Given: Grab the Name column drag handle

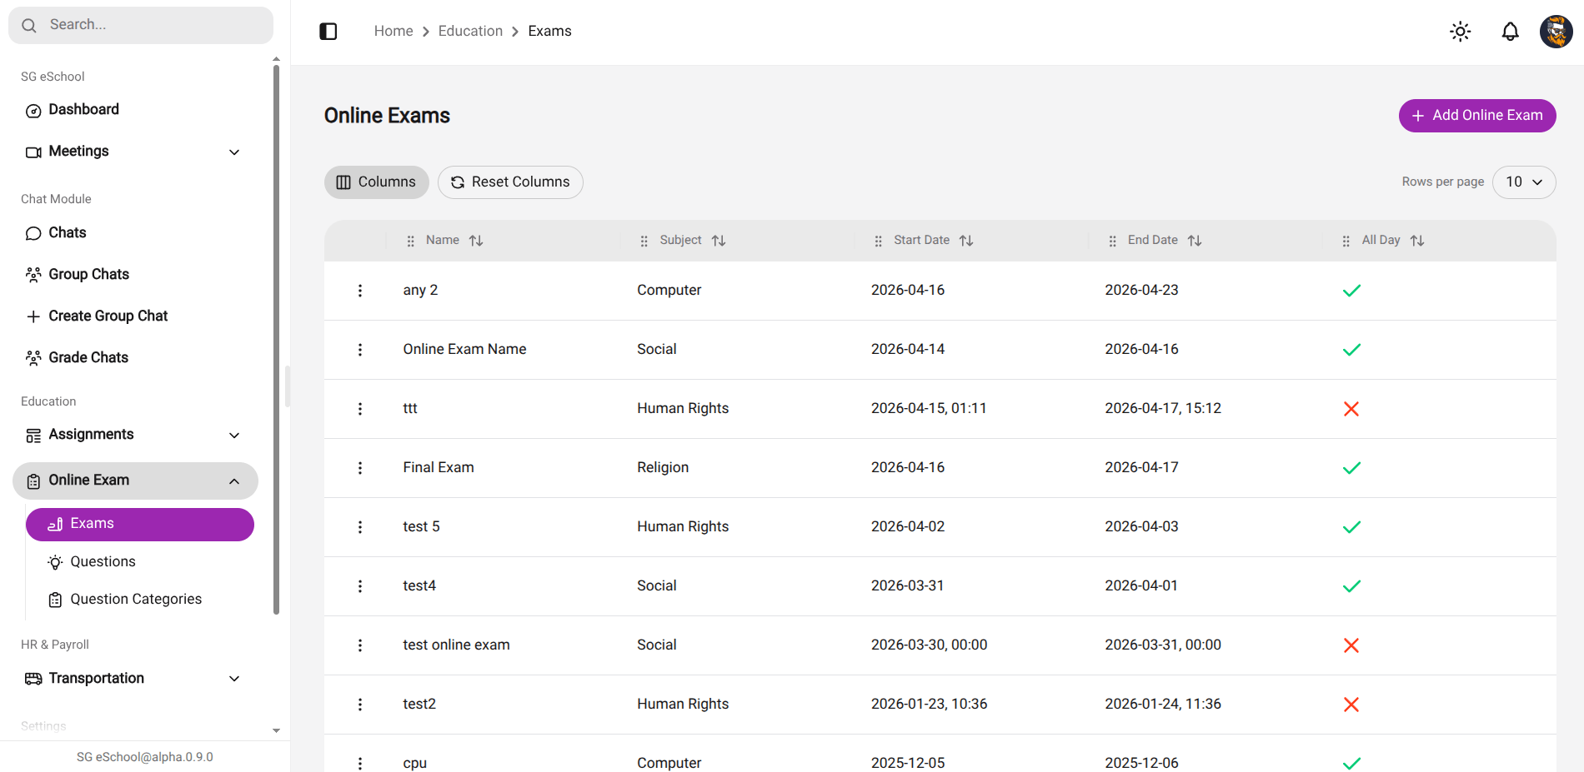Looking at the screenshot, I should coord(410,241).
